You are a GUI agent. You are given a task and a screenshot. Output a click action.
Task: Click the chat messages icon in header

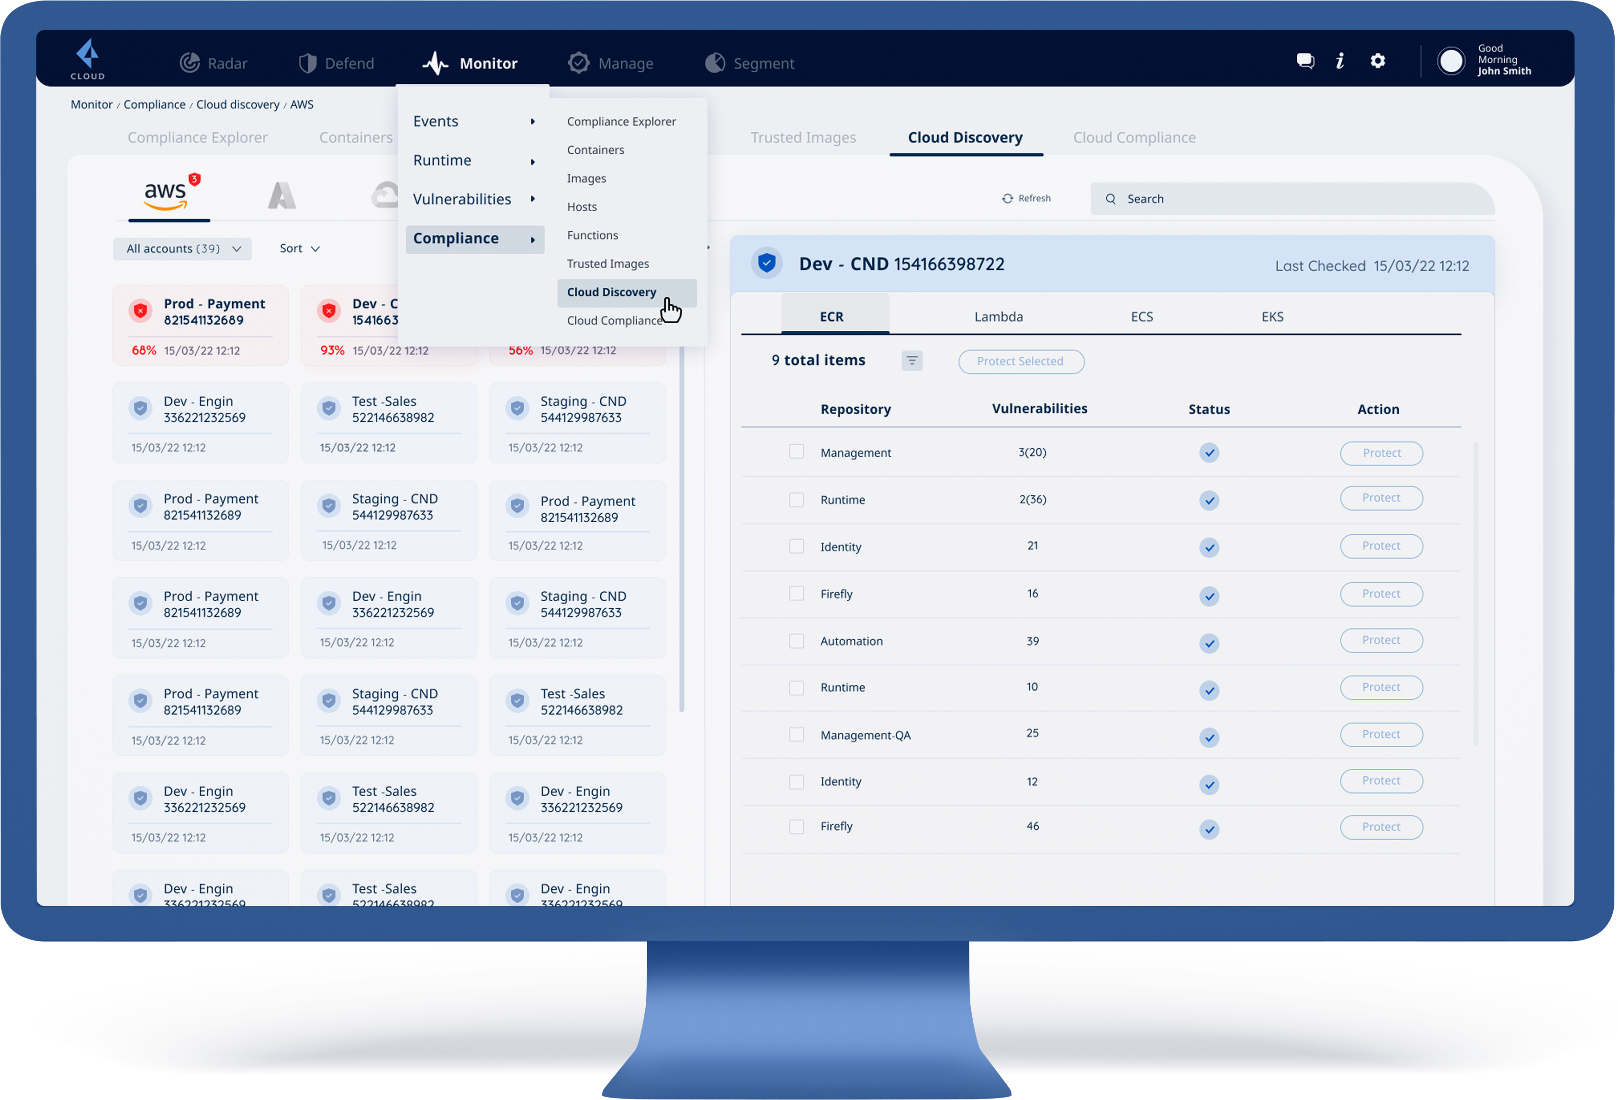point(1305,61)
